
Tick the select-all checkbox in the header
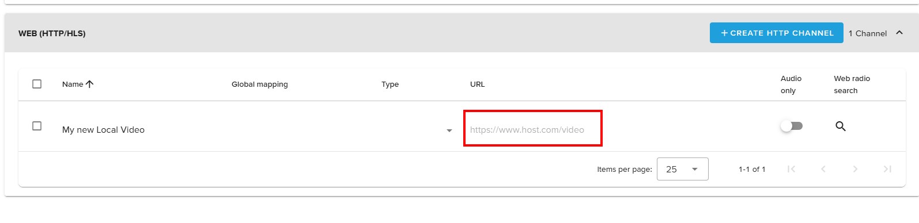(x=37, y=84)
